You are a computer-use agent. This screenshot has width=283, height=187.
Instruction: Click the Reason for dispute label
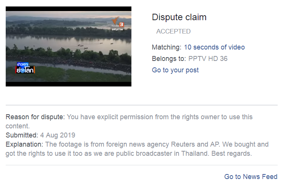pyautogui.click(x=35, y=117)
